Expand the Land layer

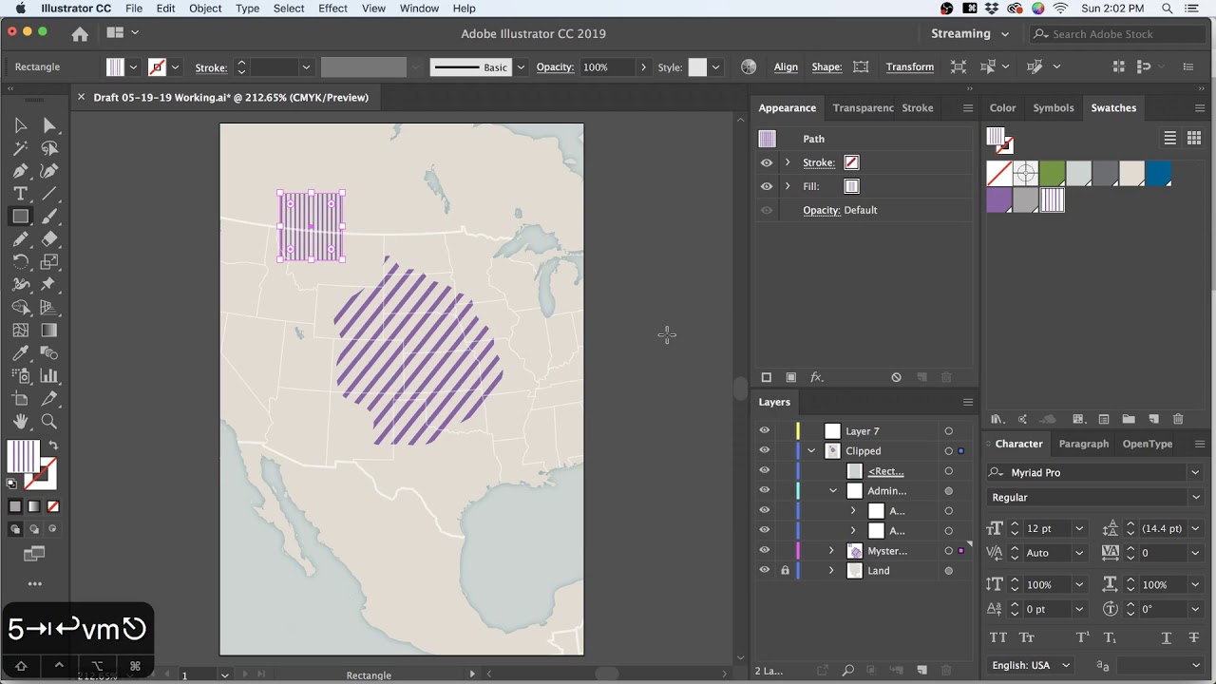coord(831,570)
